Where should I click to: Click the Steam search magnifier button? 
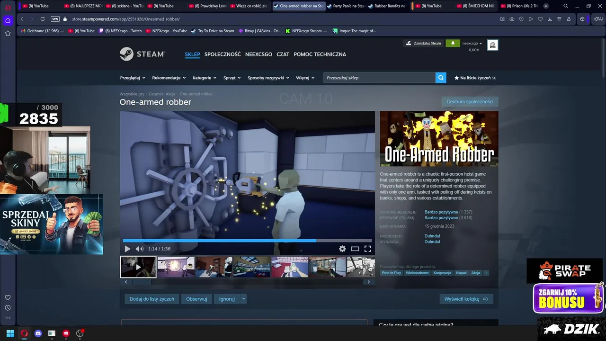(x=441, y=78)
